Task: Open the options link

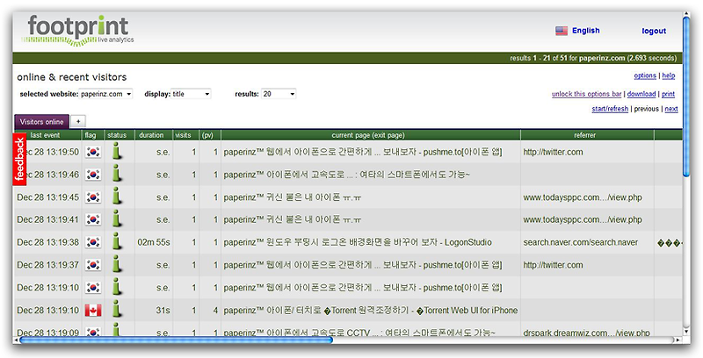Action: [645, 75]
